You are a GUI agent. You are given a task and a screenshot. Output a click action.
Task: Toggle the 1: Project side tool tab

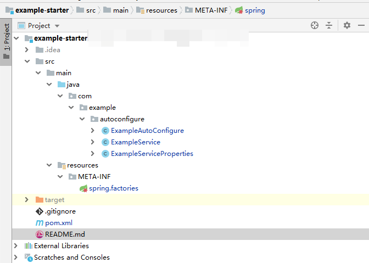7,42
